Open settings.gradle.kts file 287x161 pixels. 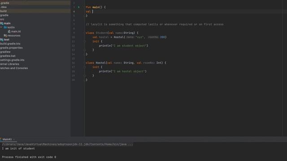coord(12,60)
